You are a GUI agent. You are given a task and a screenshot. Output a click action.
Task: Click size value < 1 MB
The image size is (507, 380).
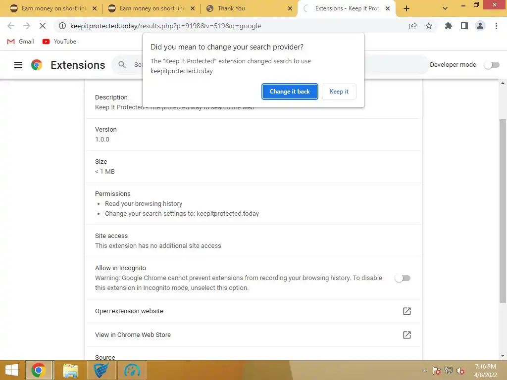pyautogui.click(x=105, y=172)
